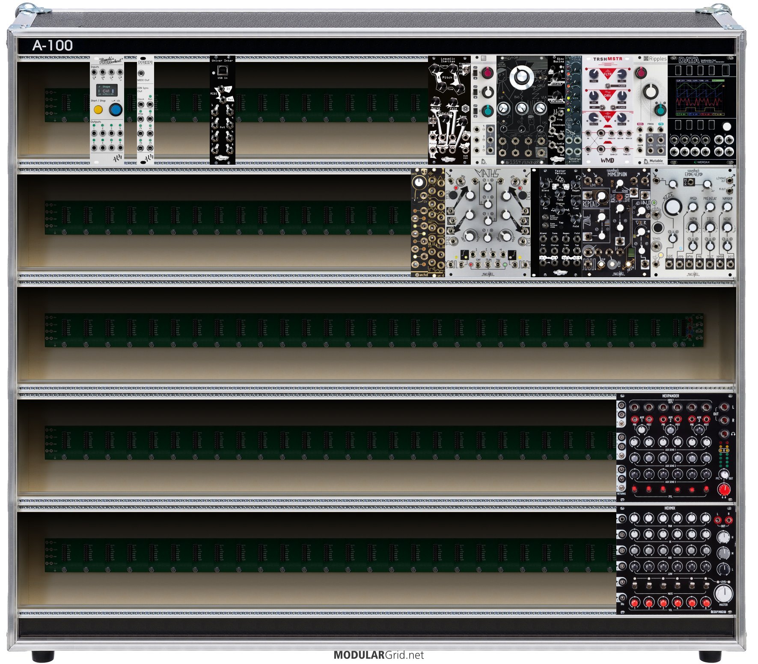Image resolution: width=758 pixels, height=664 pixels.
Task: Click the headphone jack on Hexpander
Action: click(724, 433)
